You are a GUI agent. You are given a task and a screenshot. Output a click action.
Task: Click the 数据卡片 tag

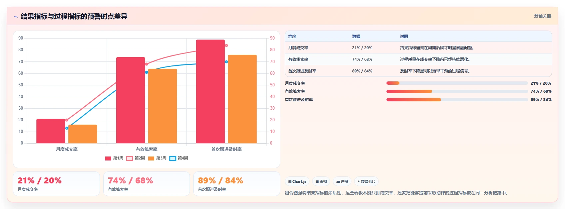[x=366, y=181]
